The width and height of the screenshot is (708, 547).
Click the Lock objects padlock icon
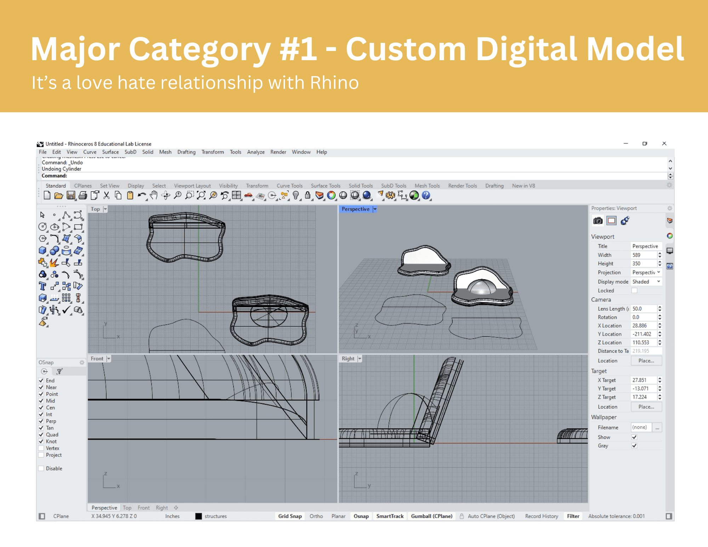(x=308, y=195)
